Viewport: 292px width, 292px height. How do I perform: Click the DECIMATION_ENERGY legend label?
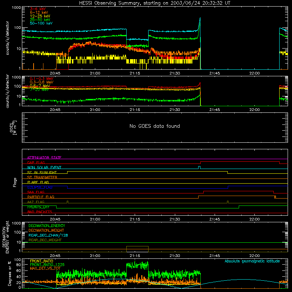47,226
